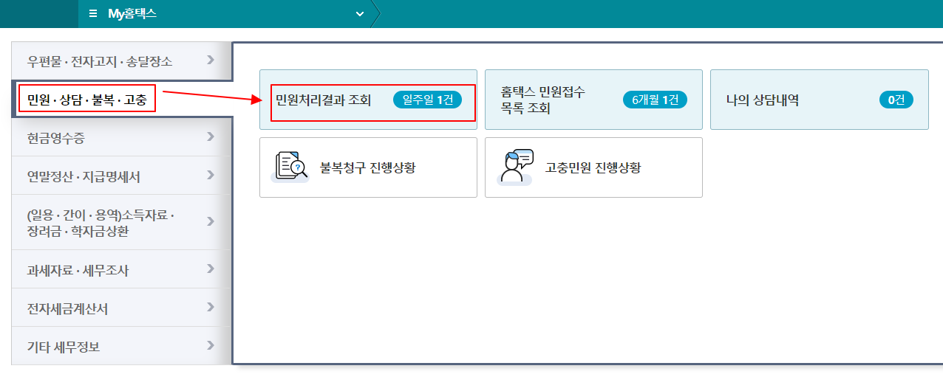Open 나의 상담내역 card
Screen dimensions: 943x391
pyautogui.click(x=819, y=100)
